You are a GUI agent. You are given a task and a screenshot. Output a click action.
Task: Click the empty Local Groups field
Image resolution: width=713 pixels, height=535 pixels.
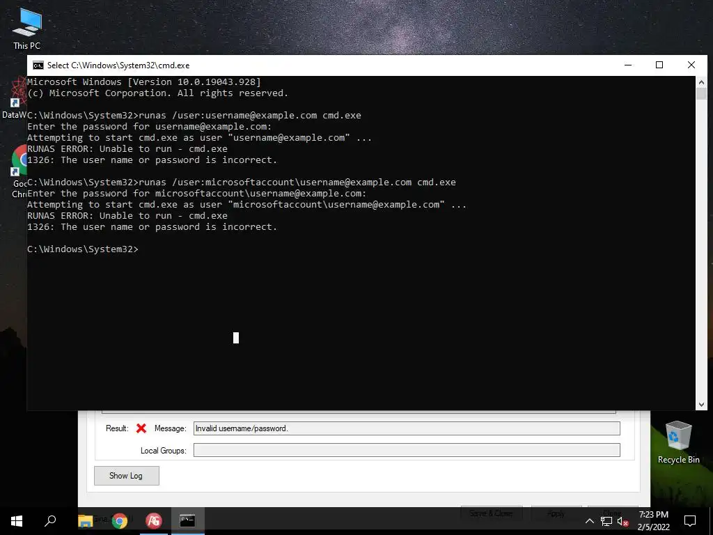[407, 450]
